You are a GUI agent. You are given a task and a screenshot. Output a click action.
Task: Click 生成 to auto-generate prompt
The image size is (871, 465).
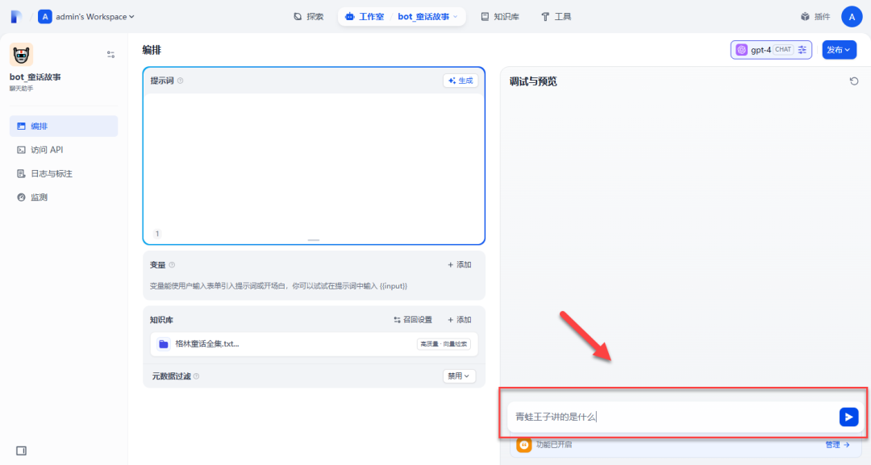pos(461,81)
